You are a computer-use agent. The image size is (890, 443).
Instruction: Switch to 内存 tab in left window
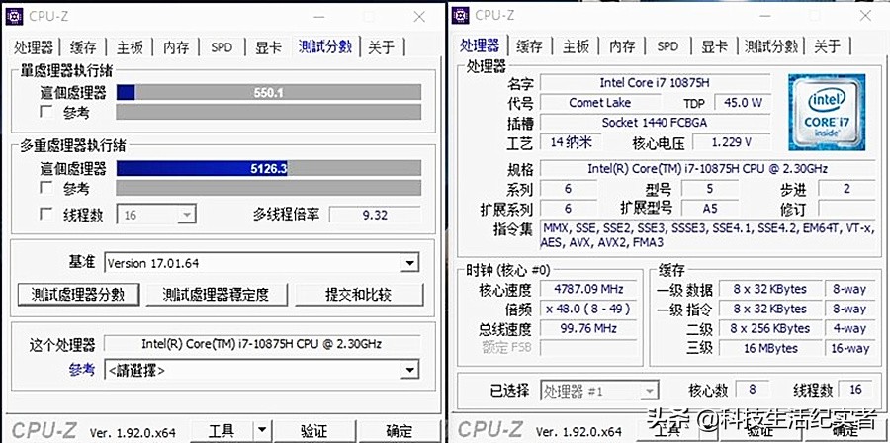(x=176, y=47)
